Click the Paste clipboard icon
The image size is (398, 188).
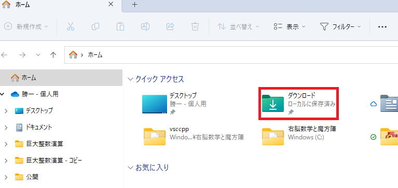pos(120,26)
